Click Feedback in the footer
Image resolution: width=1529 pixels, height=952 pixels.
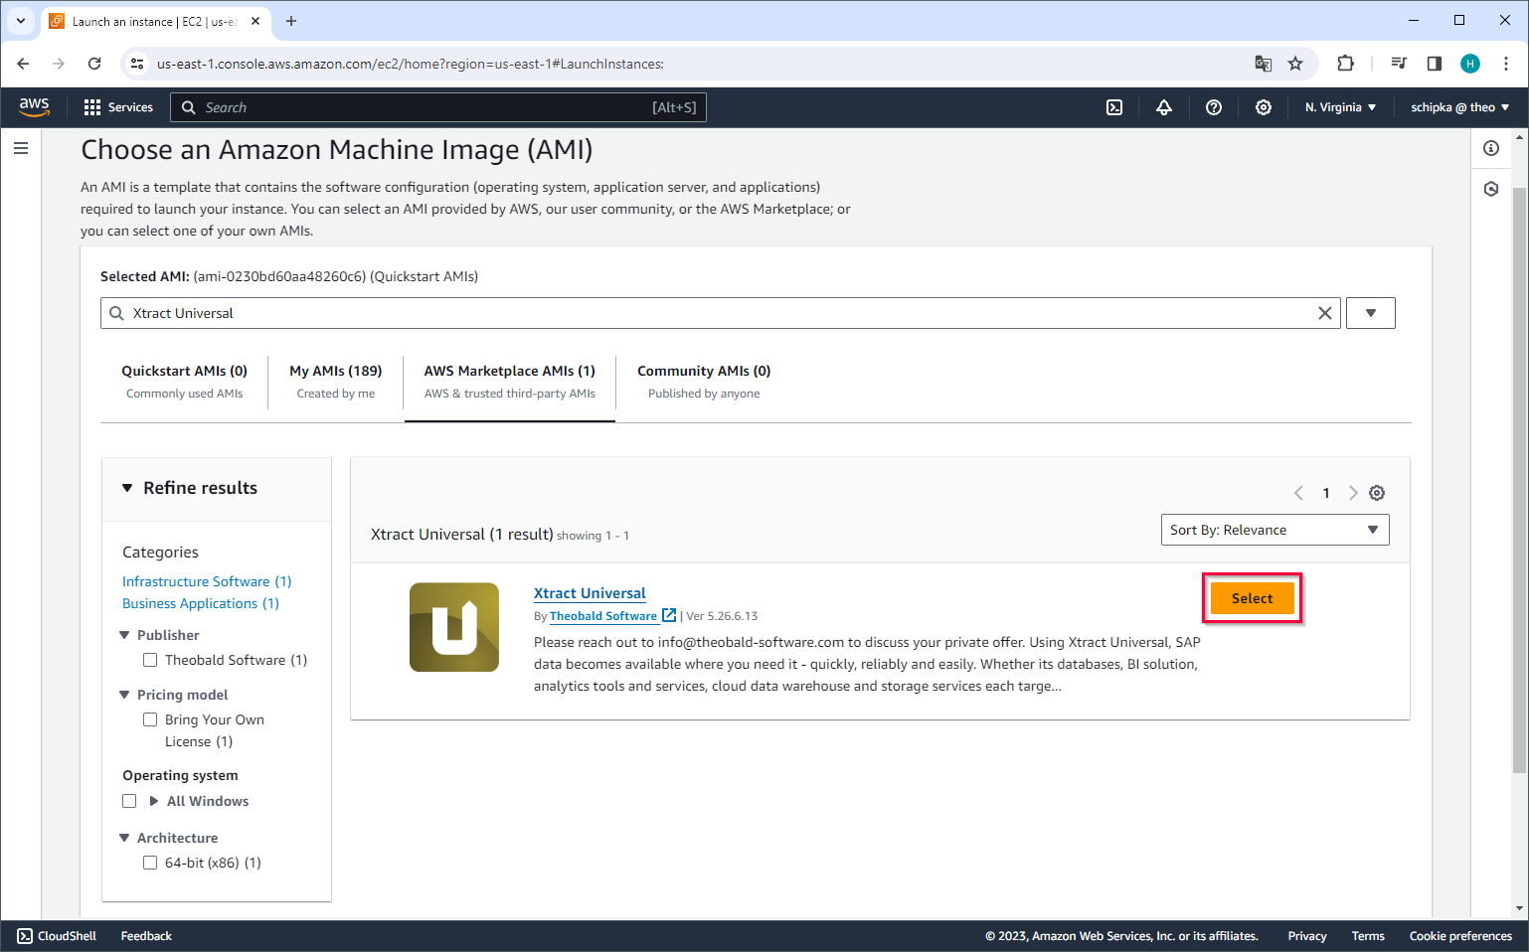click(146, 936)
